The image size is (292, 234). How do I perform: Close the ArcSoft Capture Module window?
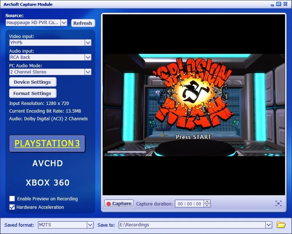coord(285,4)
